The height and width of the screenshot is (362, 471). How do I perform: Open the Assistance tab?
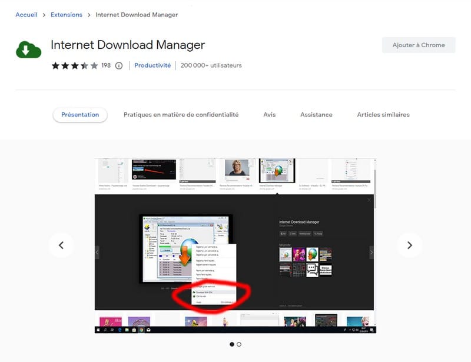(x=316, y=115)
